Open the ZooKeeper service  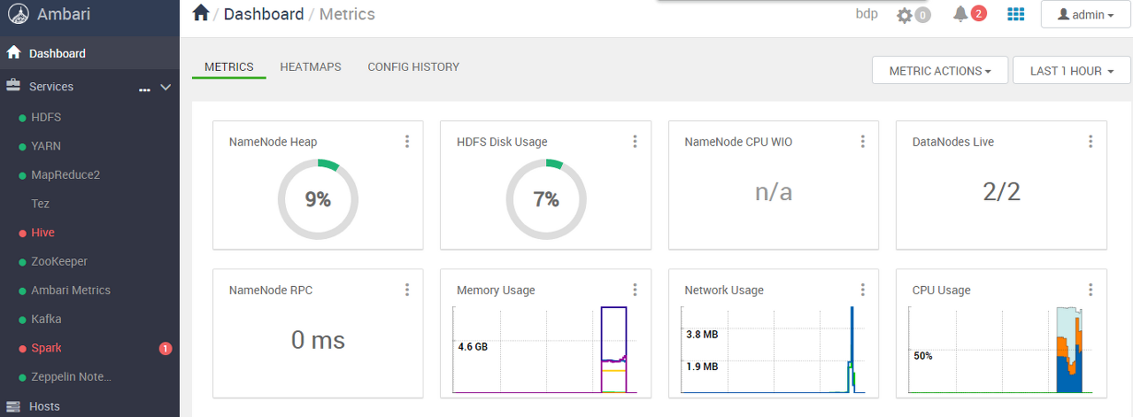(59, 262)
